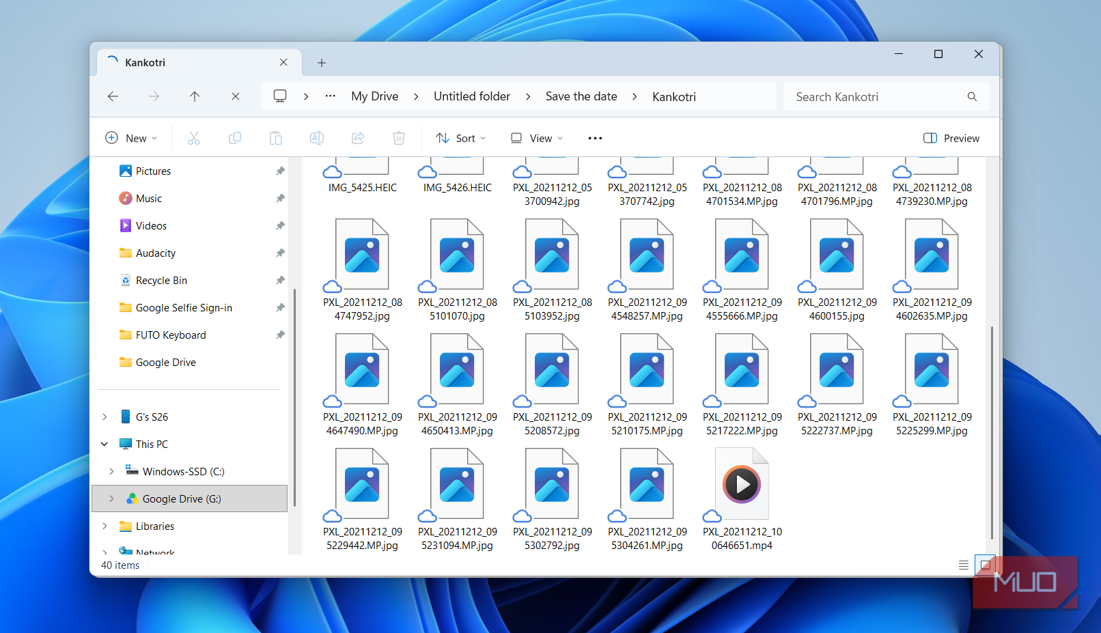Click pin icon next to Music
Screen dimensions: 1101x633
(x=280, y=198)
